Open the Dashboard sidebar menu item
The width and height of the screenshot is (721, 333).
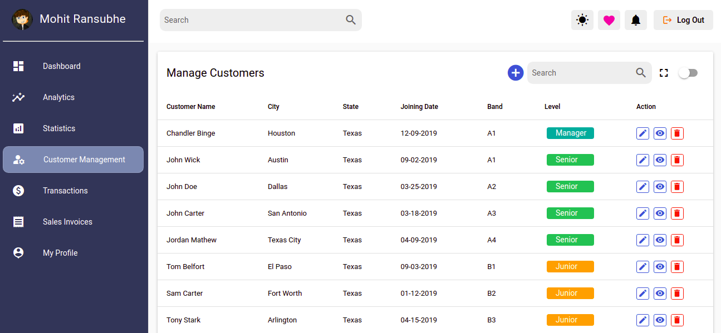[62, 66]
